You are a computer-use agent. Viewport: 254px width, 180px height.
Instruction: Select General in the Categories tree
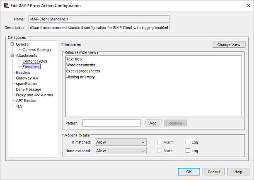coord(23,44)
